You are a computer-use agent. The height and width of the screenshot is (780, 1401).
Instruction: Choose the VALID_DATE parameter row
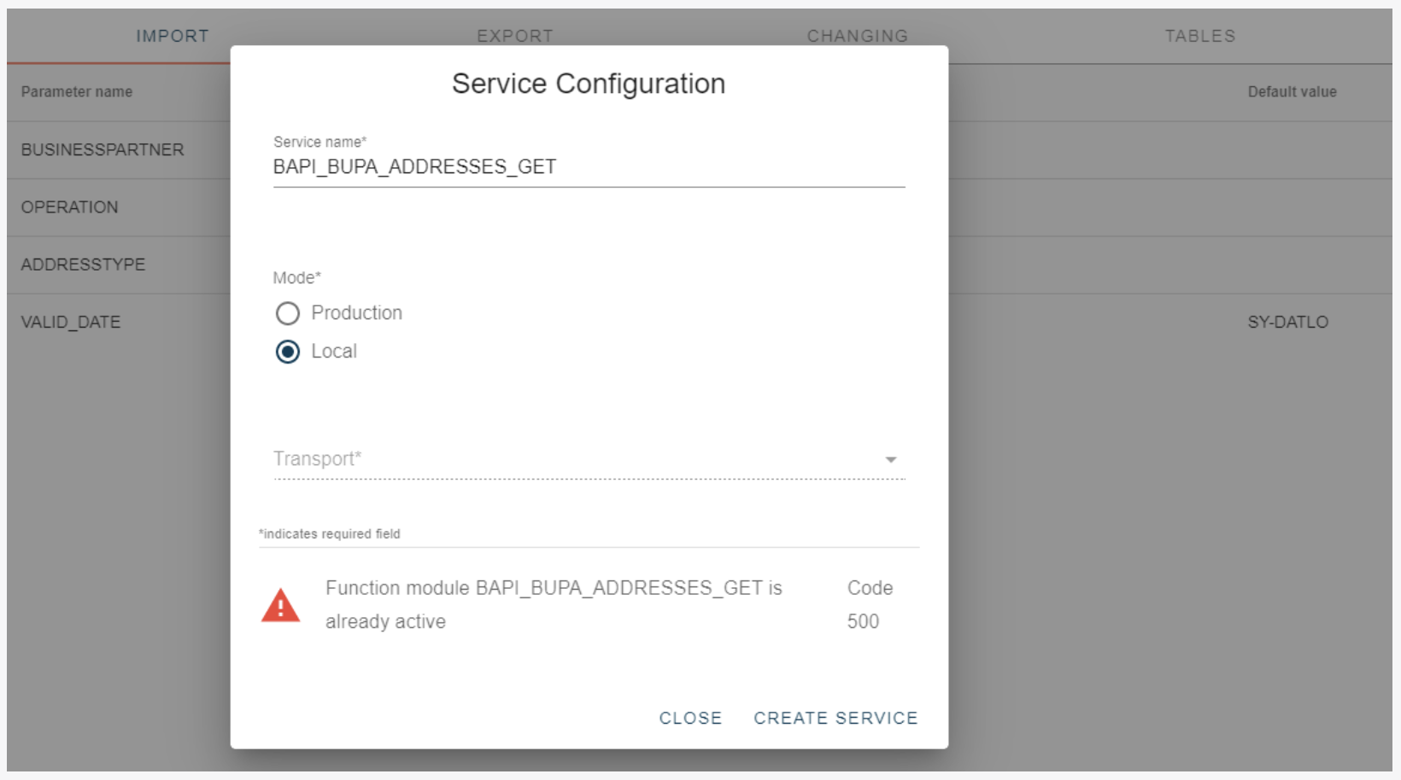(71, 323)
